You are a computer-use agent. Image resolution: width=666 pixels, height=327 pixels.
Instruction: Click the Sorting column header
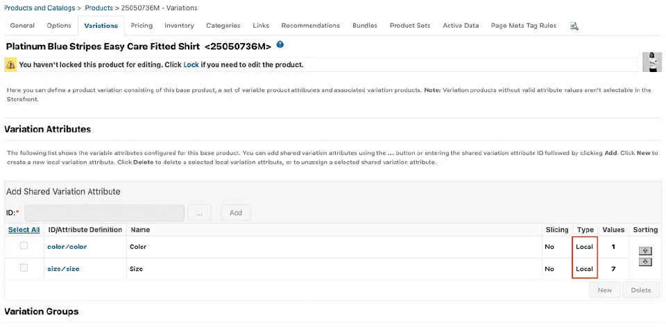[645, 229]
